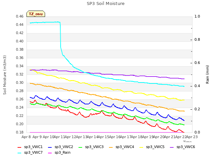Click the sp3_VWC5 legend label
212x159 pixels.
click(155, 147)
